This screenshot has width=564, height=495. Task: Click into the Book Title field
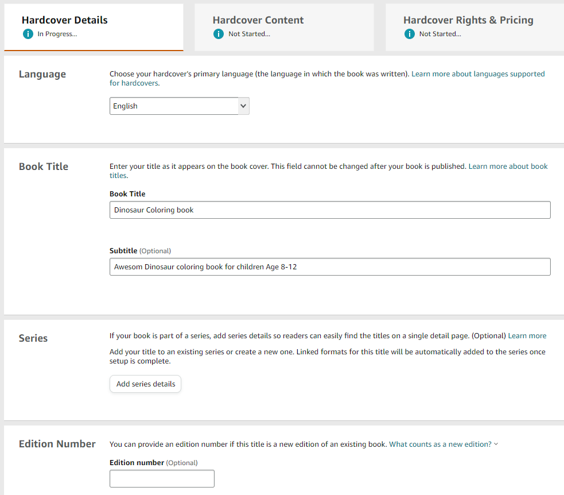click(x=330, y=210)
